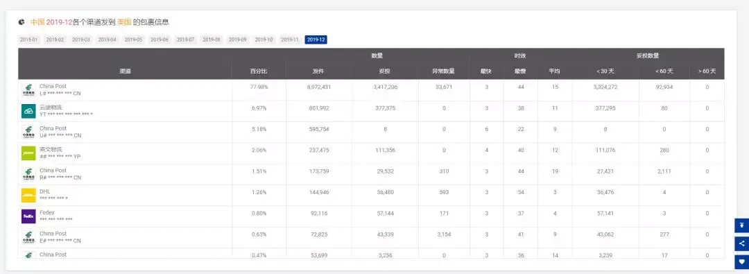Click the 发件 column header

coord(318,71)
